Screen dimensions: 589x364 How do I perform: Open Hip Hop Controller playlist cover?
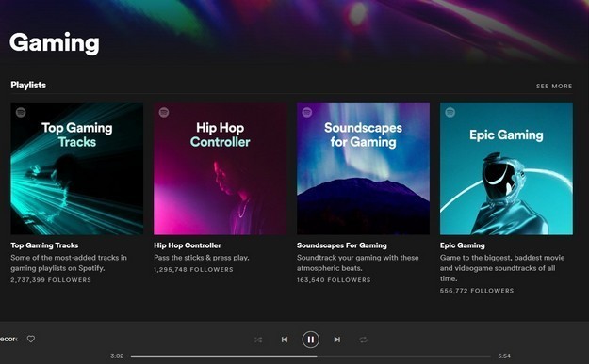click(221, 168)
